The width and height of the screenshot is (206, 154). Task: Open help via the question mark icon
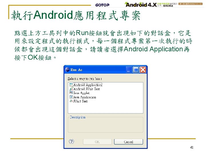coord(71,141)
